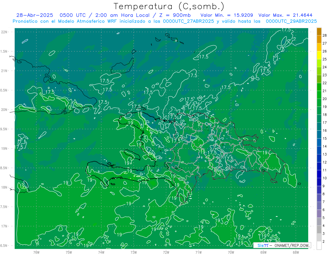Click "2:00 am Hora Local" text
The width and height of the screenshot is (332, 256).
click(x=122, y=15)
